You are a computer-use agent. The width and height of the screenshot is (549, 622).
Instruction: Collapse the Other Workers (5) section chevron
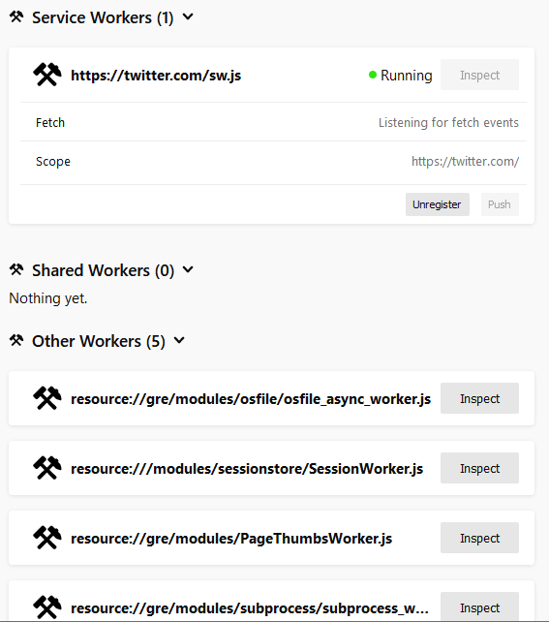(x=179, y=340)
